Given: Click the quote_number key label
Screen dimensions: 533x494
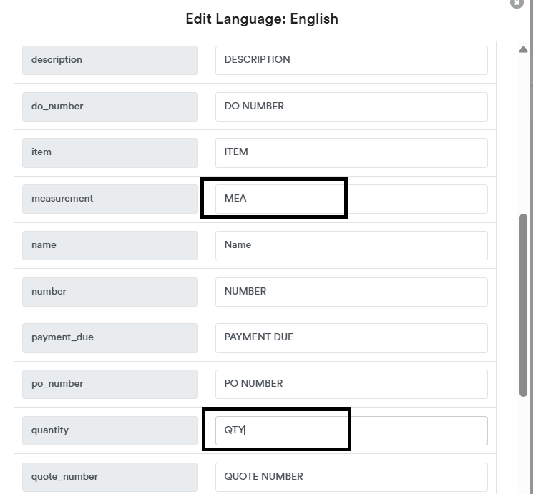Looking at the screenshot, I should click(x=109, y=477).
